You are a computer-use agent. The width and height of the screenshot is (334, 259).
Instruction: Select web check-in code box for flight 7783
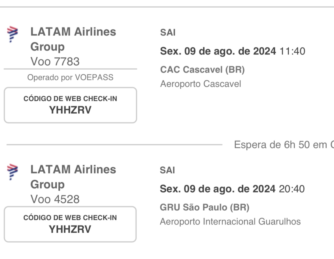pyautogui.click(x=70, y=105)
